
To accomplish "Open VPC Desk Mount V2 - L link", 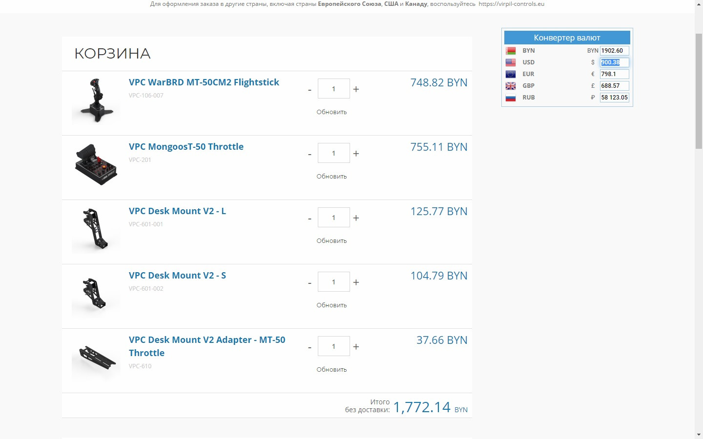I will point(177,211).
